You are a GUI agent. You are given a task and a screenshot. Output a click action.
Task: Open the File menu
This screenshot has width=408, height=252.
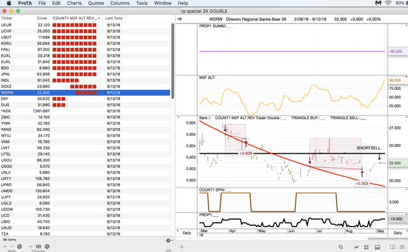42,3
